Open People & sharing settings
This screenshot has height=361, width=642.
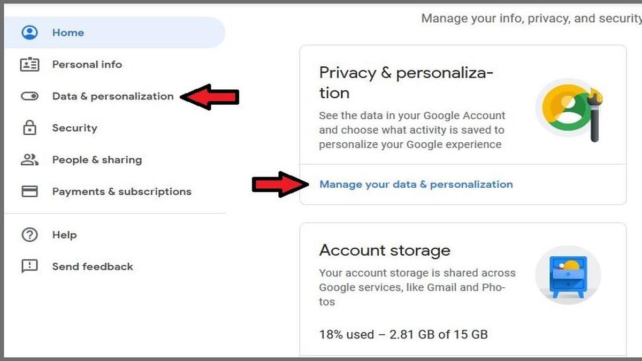click(x=97, y=159)
